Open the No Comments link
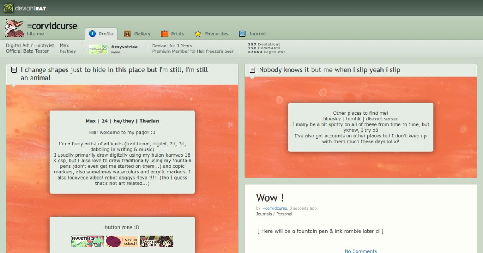 click(360, 251)
